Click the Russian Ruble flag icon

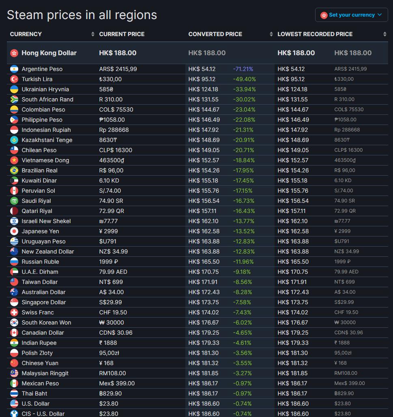click(14, 262)
